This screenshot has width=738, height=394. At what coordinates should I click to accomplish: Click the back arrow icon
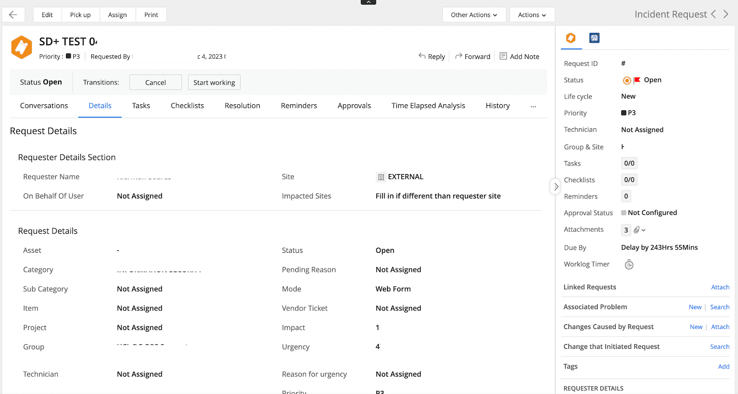pyautogui.click(x=13, y=15)
